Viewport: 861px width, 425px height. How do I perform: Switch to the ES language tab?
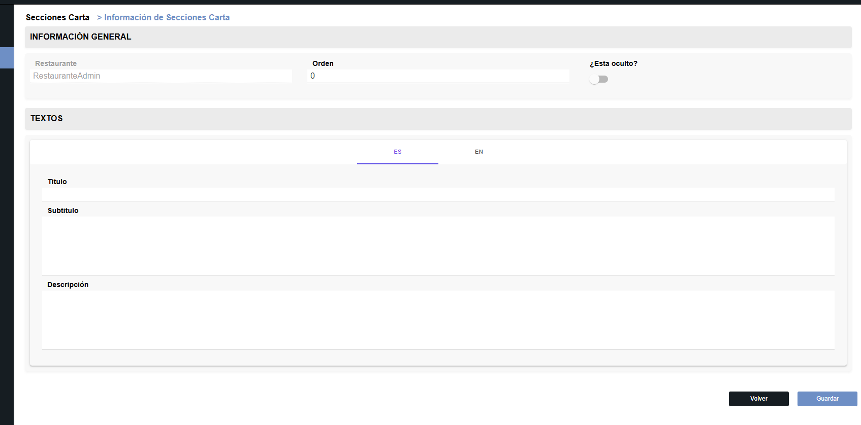(397, 152)
